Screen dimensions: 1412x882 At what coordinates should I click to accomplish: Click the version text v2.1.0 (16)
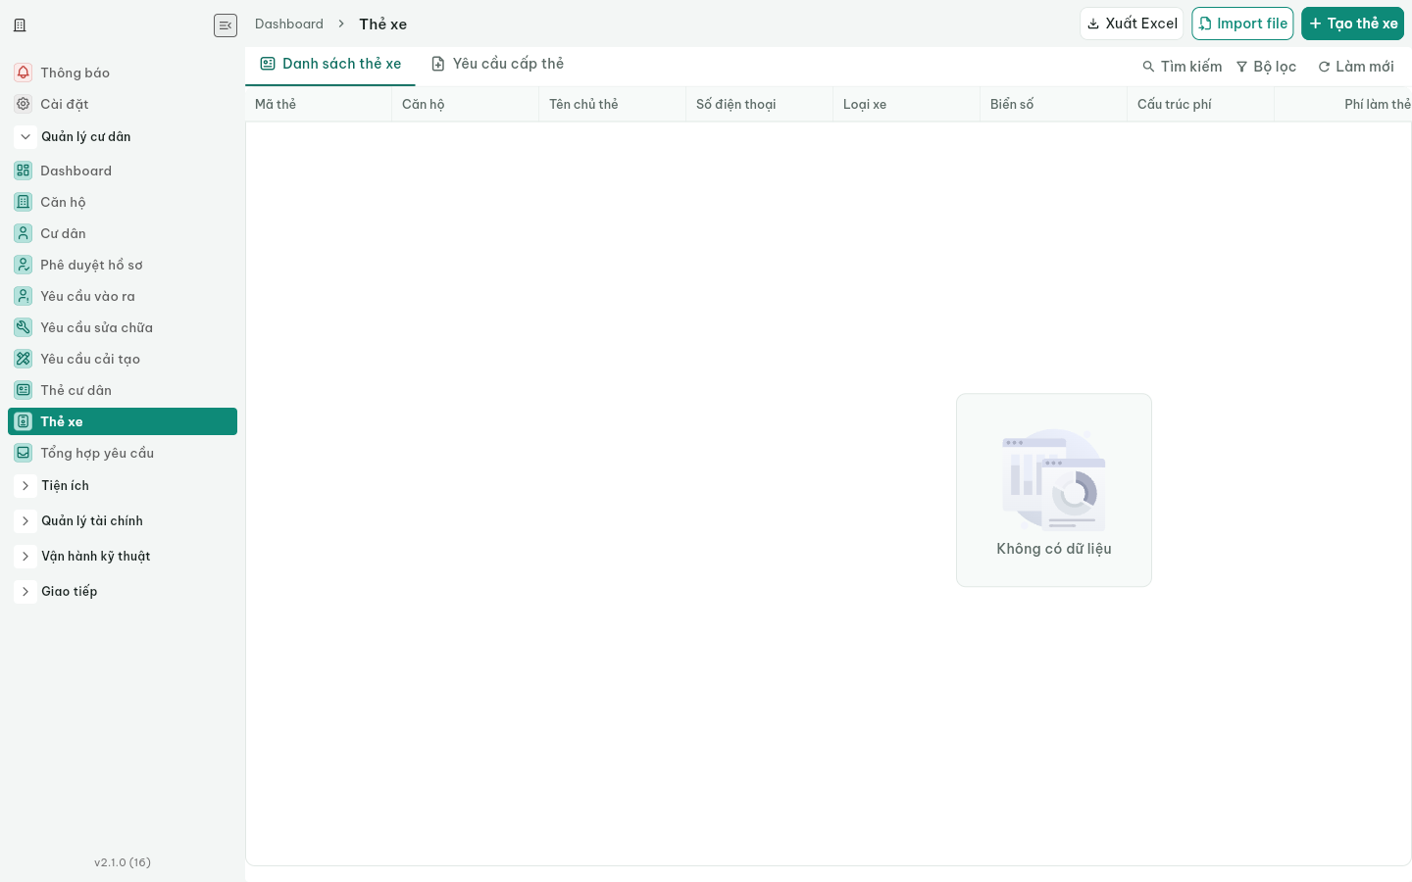[123, 862]
